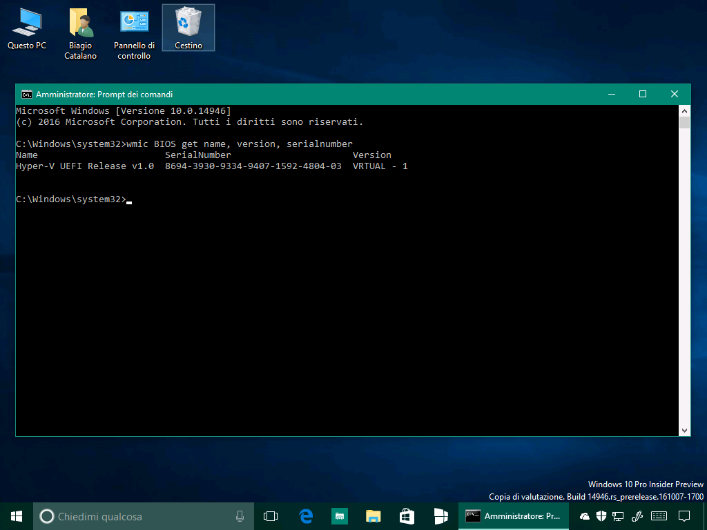
Task: Open Task View from the taskbar
Action: coord(271,516)
